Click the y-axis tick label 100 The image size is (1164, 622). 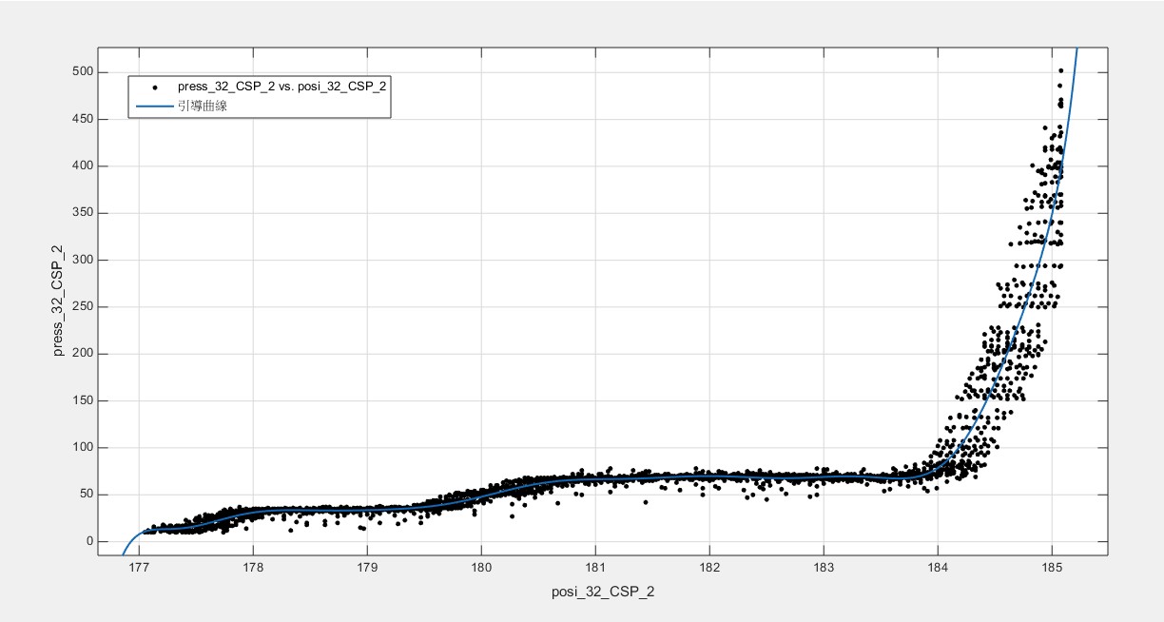pyautogui.click(x=82, y=448)
